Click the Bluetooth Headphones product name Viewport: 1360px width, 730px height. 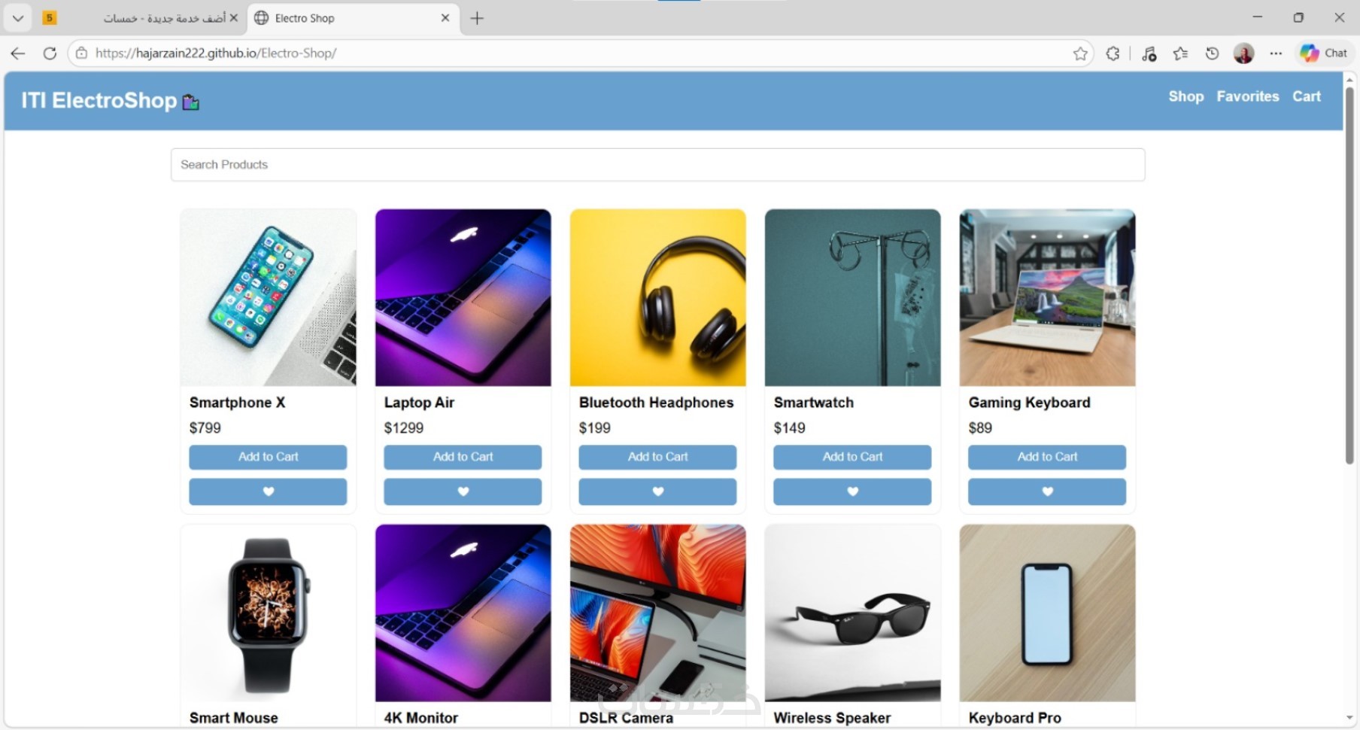[656, 403]
